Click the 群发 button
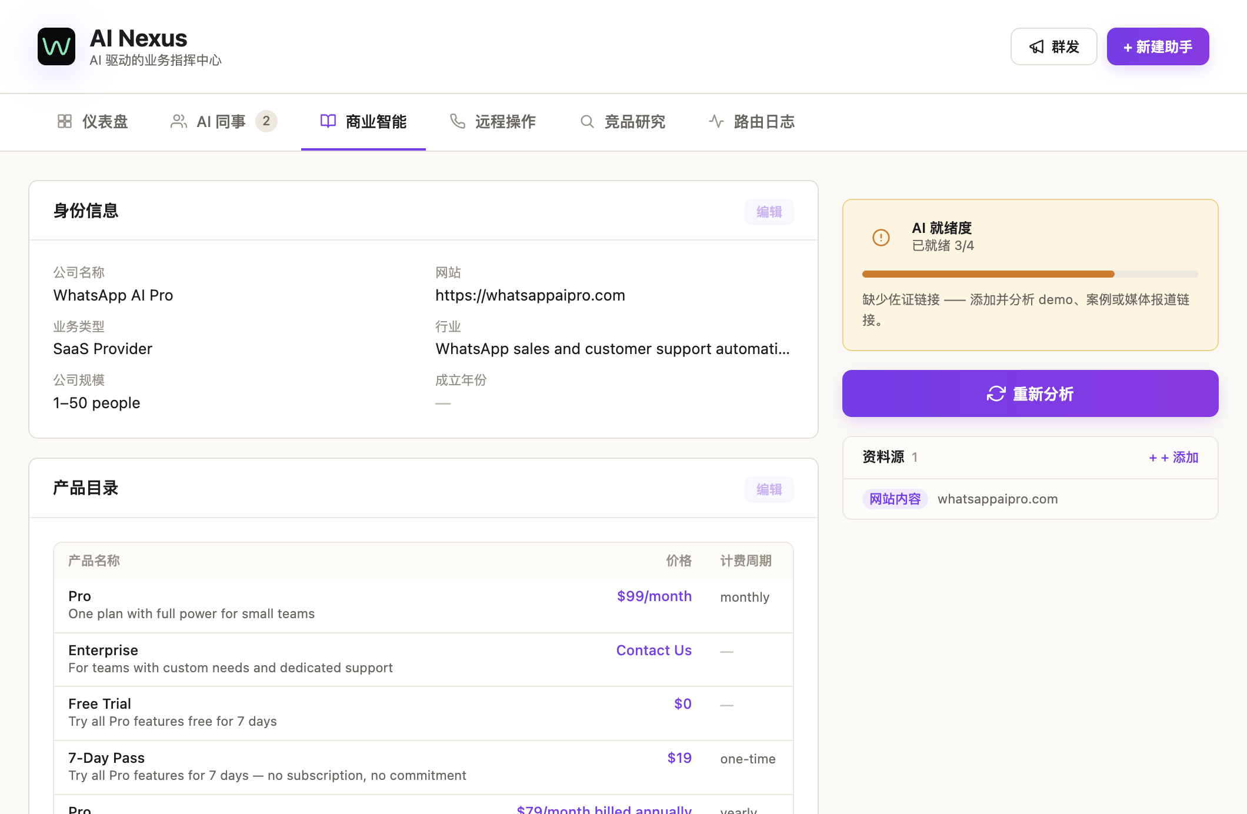Screen dimensions: 1247x814 [x=1054, y=46]
